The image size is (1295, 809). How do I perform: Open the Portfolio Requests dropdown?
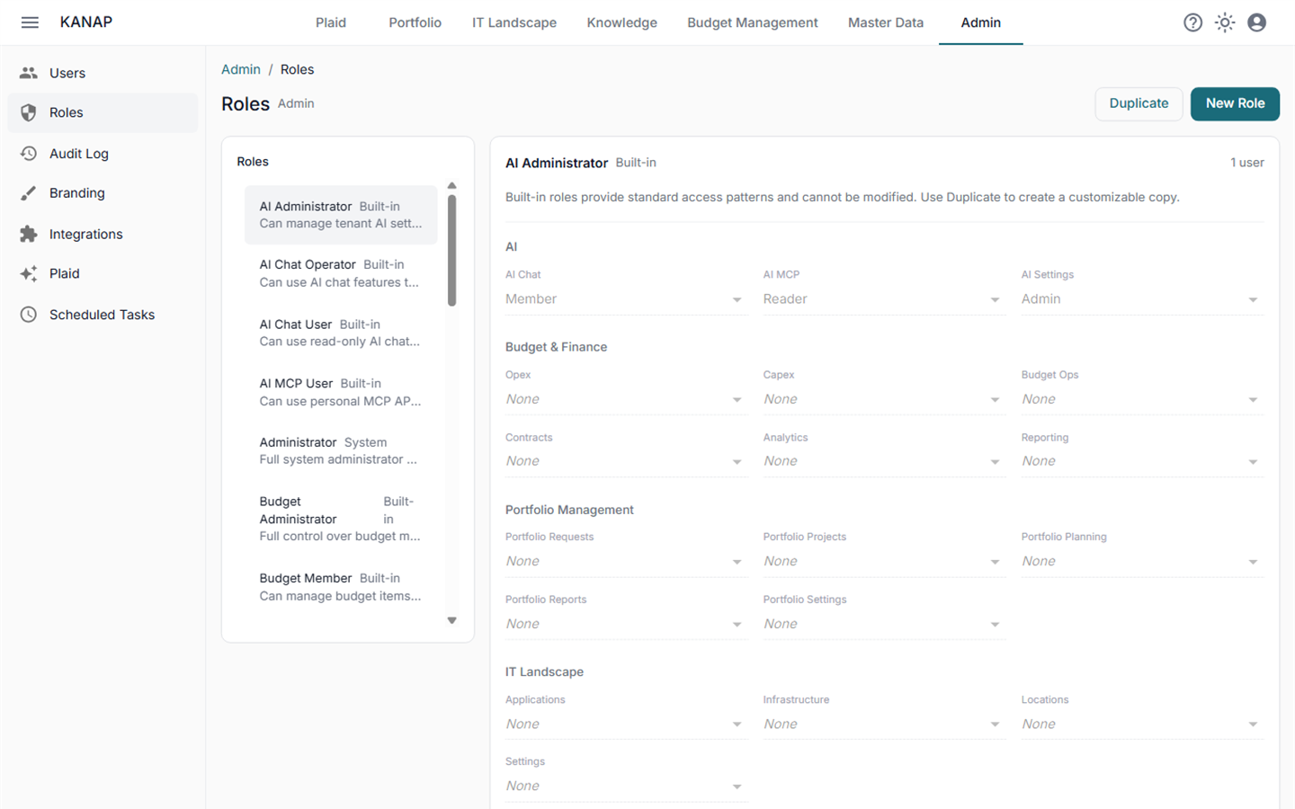pos(626,561)
